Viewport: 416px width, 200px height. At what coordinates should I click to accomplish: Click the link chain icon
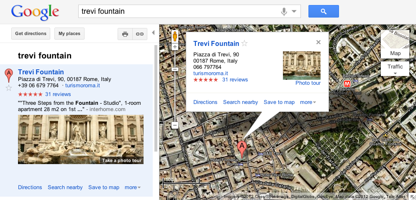[139, 34]
